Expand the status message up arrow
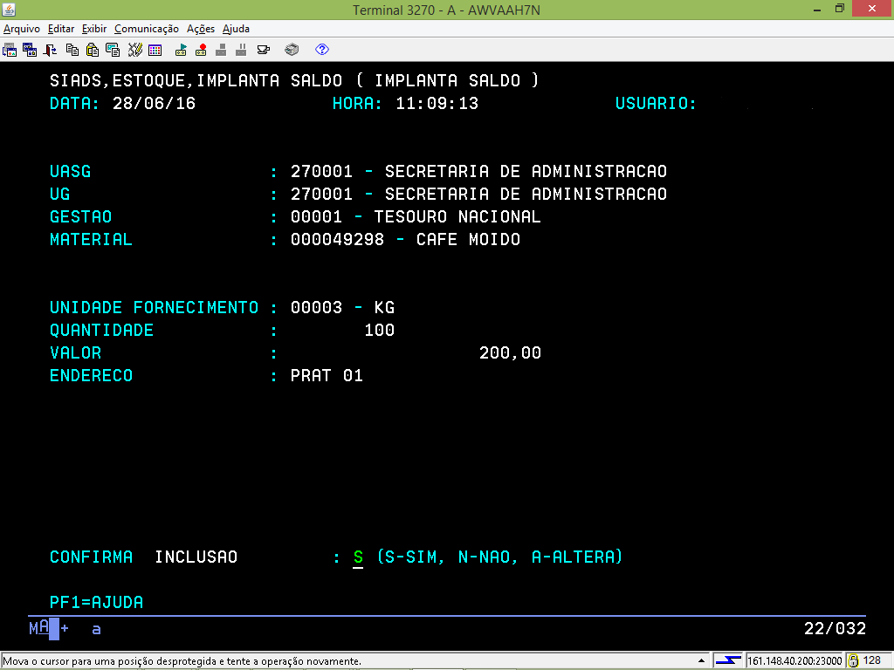894x670 pixels. [x=701, y=661]
